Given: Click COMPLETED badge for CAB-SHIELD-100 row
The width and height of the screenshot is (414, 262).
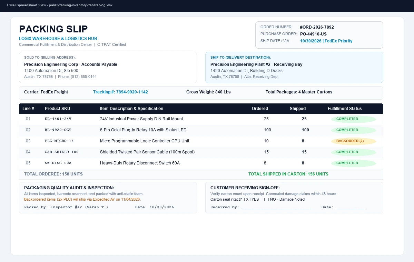Looking at the screenshot, I should (354, 152).
